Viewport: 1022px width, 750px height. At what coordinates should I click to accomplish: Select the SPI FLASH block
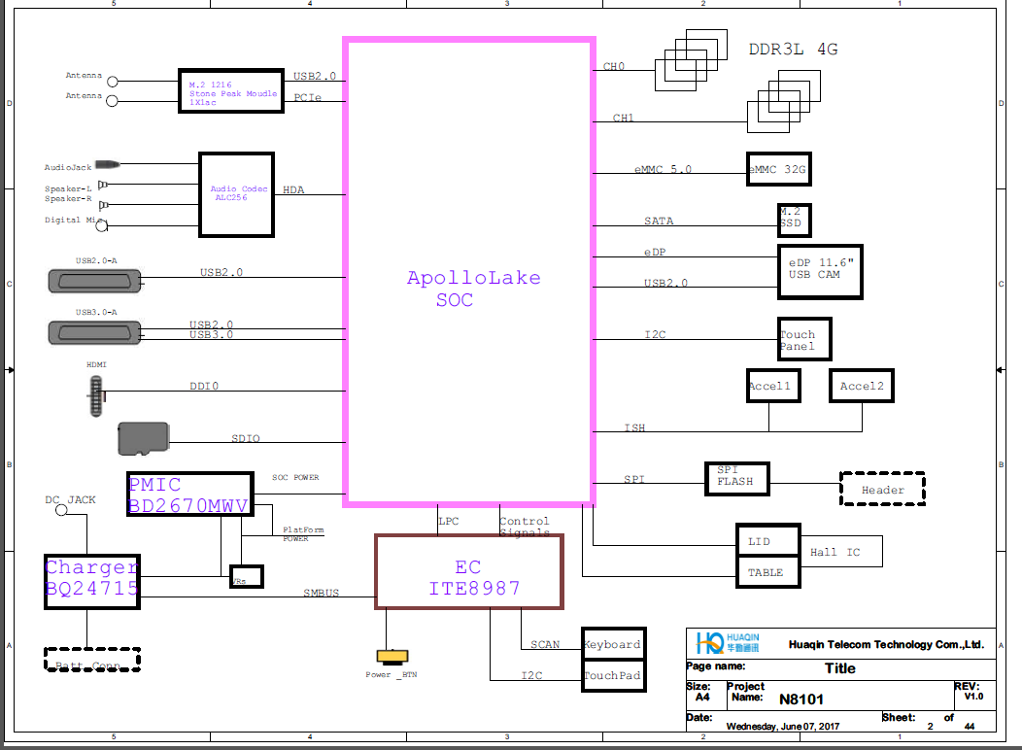[737, 479]
